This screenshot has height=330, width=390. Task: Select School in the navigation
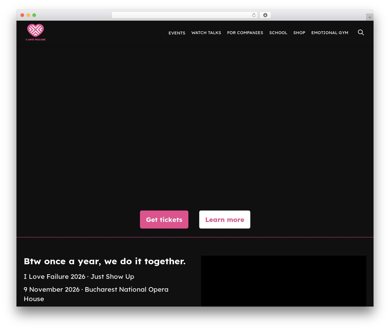point(278,33)
